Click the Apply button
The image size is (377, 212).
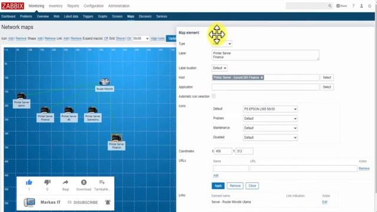tap(218, 186)
